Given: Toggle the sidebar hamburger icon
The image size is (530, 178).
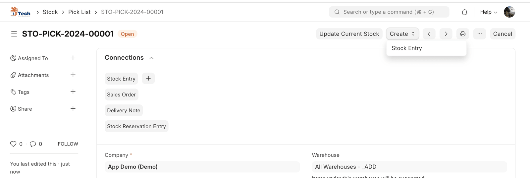Looking at the screenshot, I should 14,34.
